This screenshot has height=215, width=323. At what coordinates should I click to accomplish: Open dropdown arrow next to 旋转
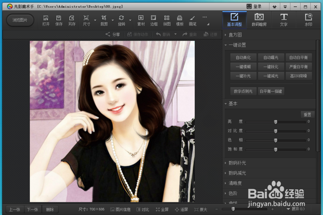pos(130,20)
